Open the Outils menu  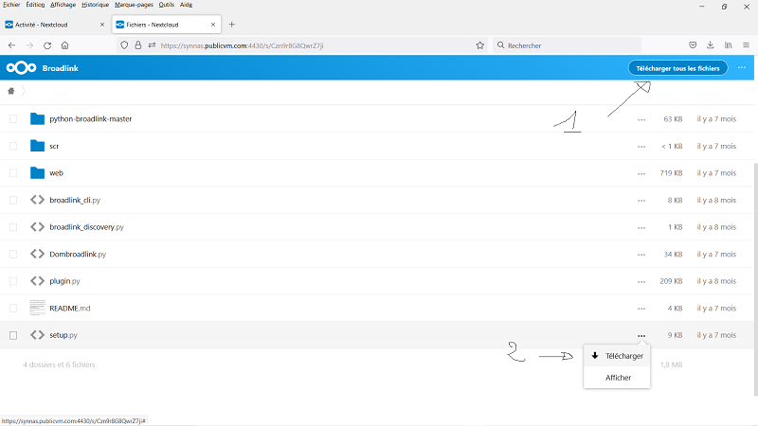pos(167,5)
